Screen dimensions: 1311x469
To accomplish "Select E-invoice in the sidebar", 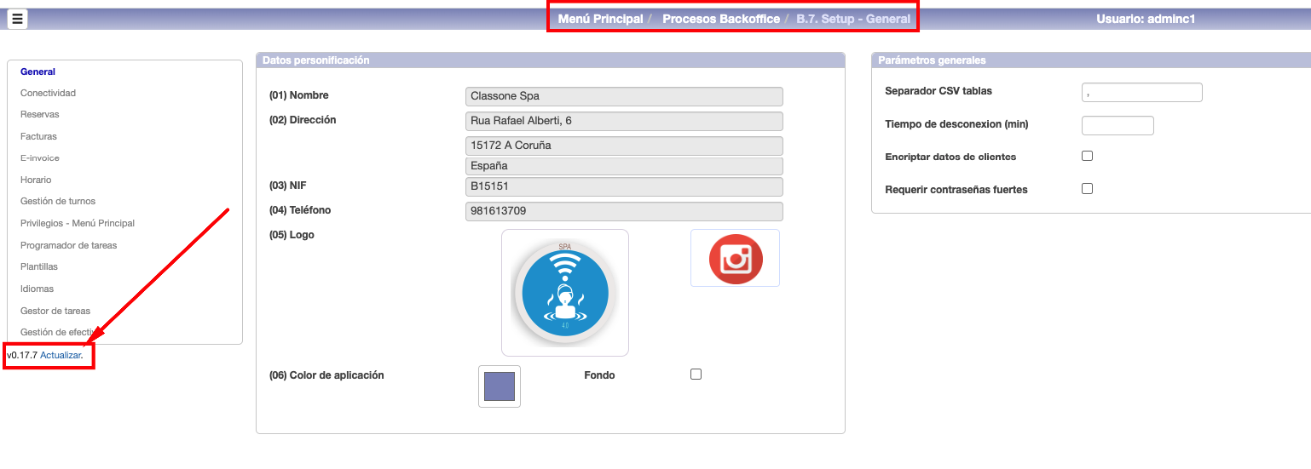I will click(x=40, y=158).
